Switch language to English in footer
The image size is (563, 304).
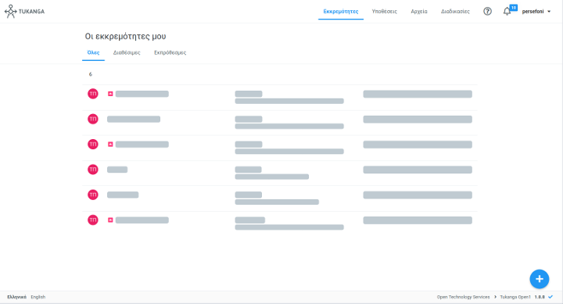tap(38, 297)
